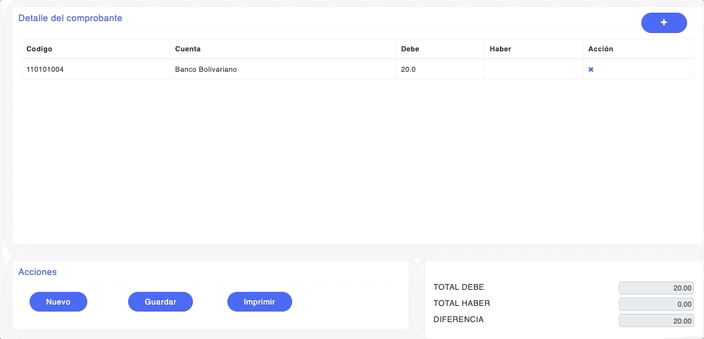Click the Debe column header
This screenshot has height=339, width=704.
pyautogui.click(x=410, y=49)
